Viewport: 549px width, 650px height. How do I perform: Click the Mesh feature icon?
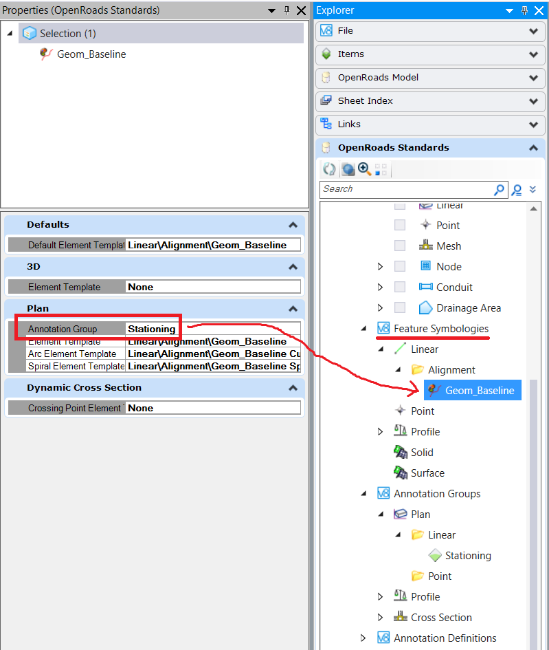pos(425,245)
